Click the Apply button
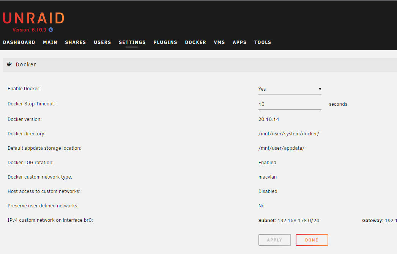The image size is (397, 254). click(x=275, y=240)
